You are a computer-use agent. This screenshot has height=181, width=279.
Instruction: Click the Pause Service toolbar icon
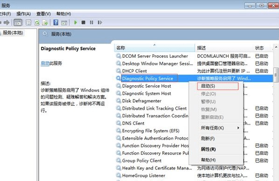pyautogui.click(x=91, y=22)
